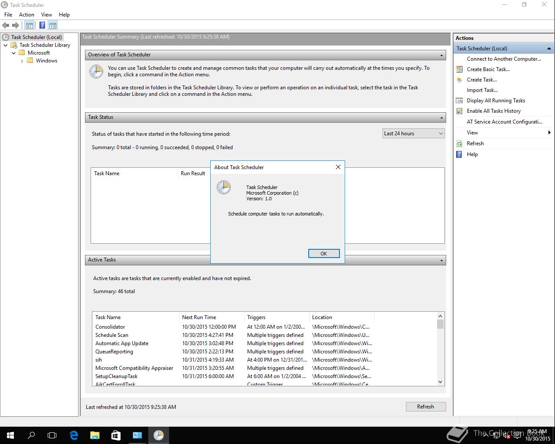Click Display All Running Tasks action

pos(496,101)
